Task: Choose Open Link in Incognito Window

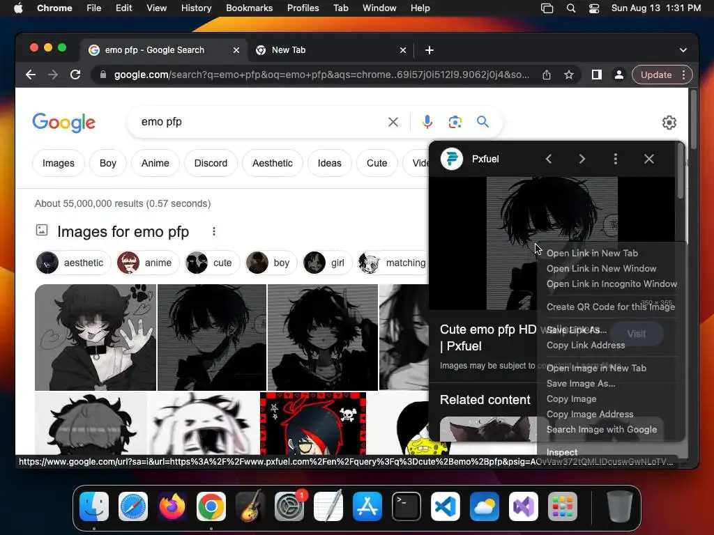Action: (612, 284)
